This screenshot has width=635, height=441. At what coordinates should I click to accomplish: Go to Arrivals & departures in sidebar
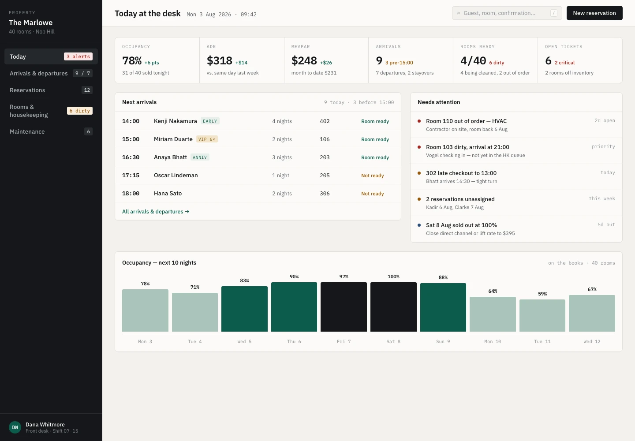[x=51, y=73]
